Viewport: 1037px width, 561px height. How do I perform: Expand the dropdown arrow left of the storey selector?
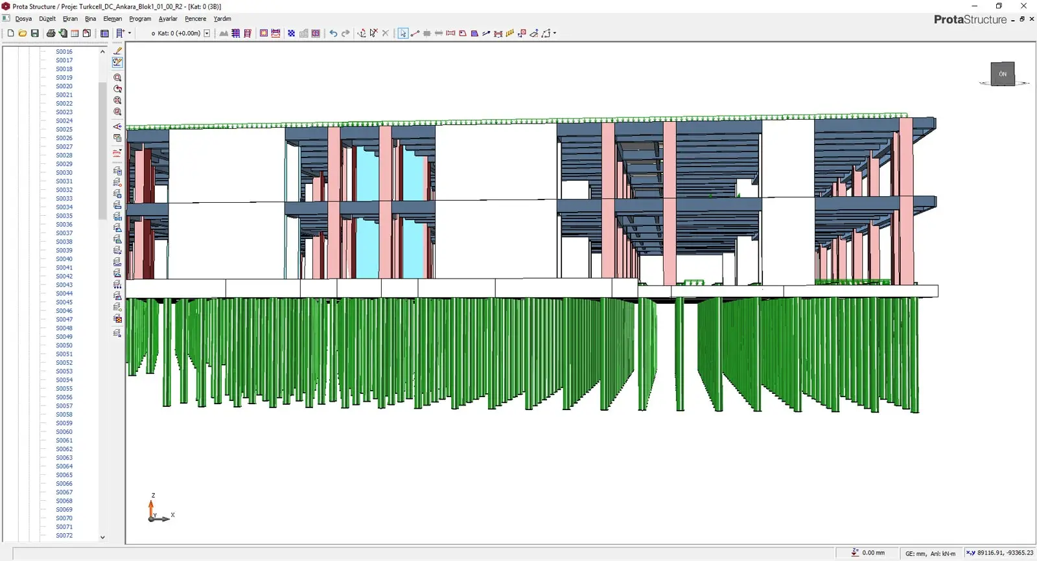click(130, 33)
